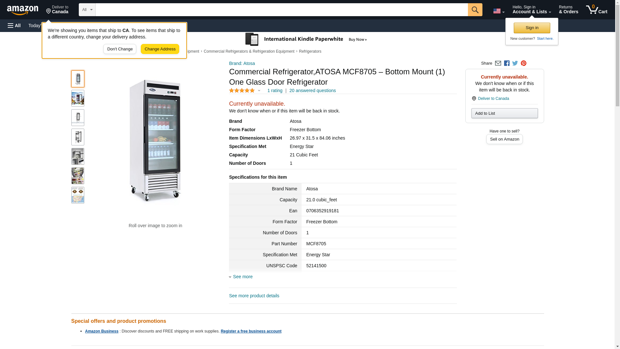Share product on Pinterest

pyautogui.click(x=523, y=63)
